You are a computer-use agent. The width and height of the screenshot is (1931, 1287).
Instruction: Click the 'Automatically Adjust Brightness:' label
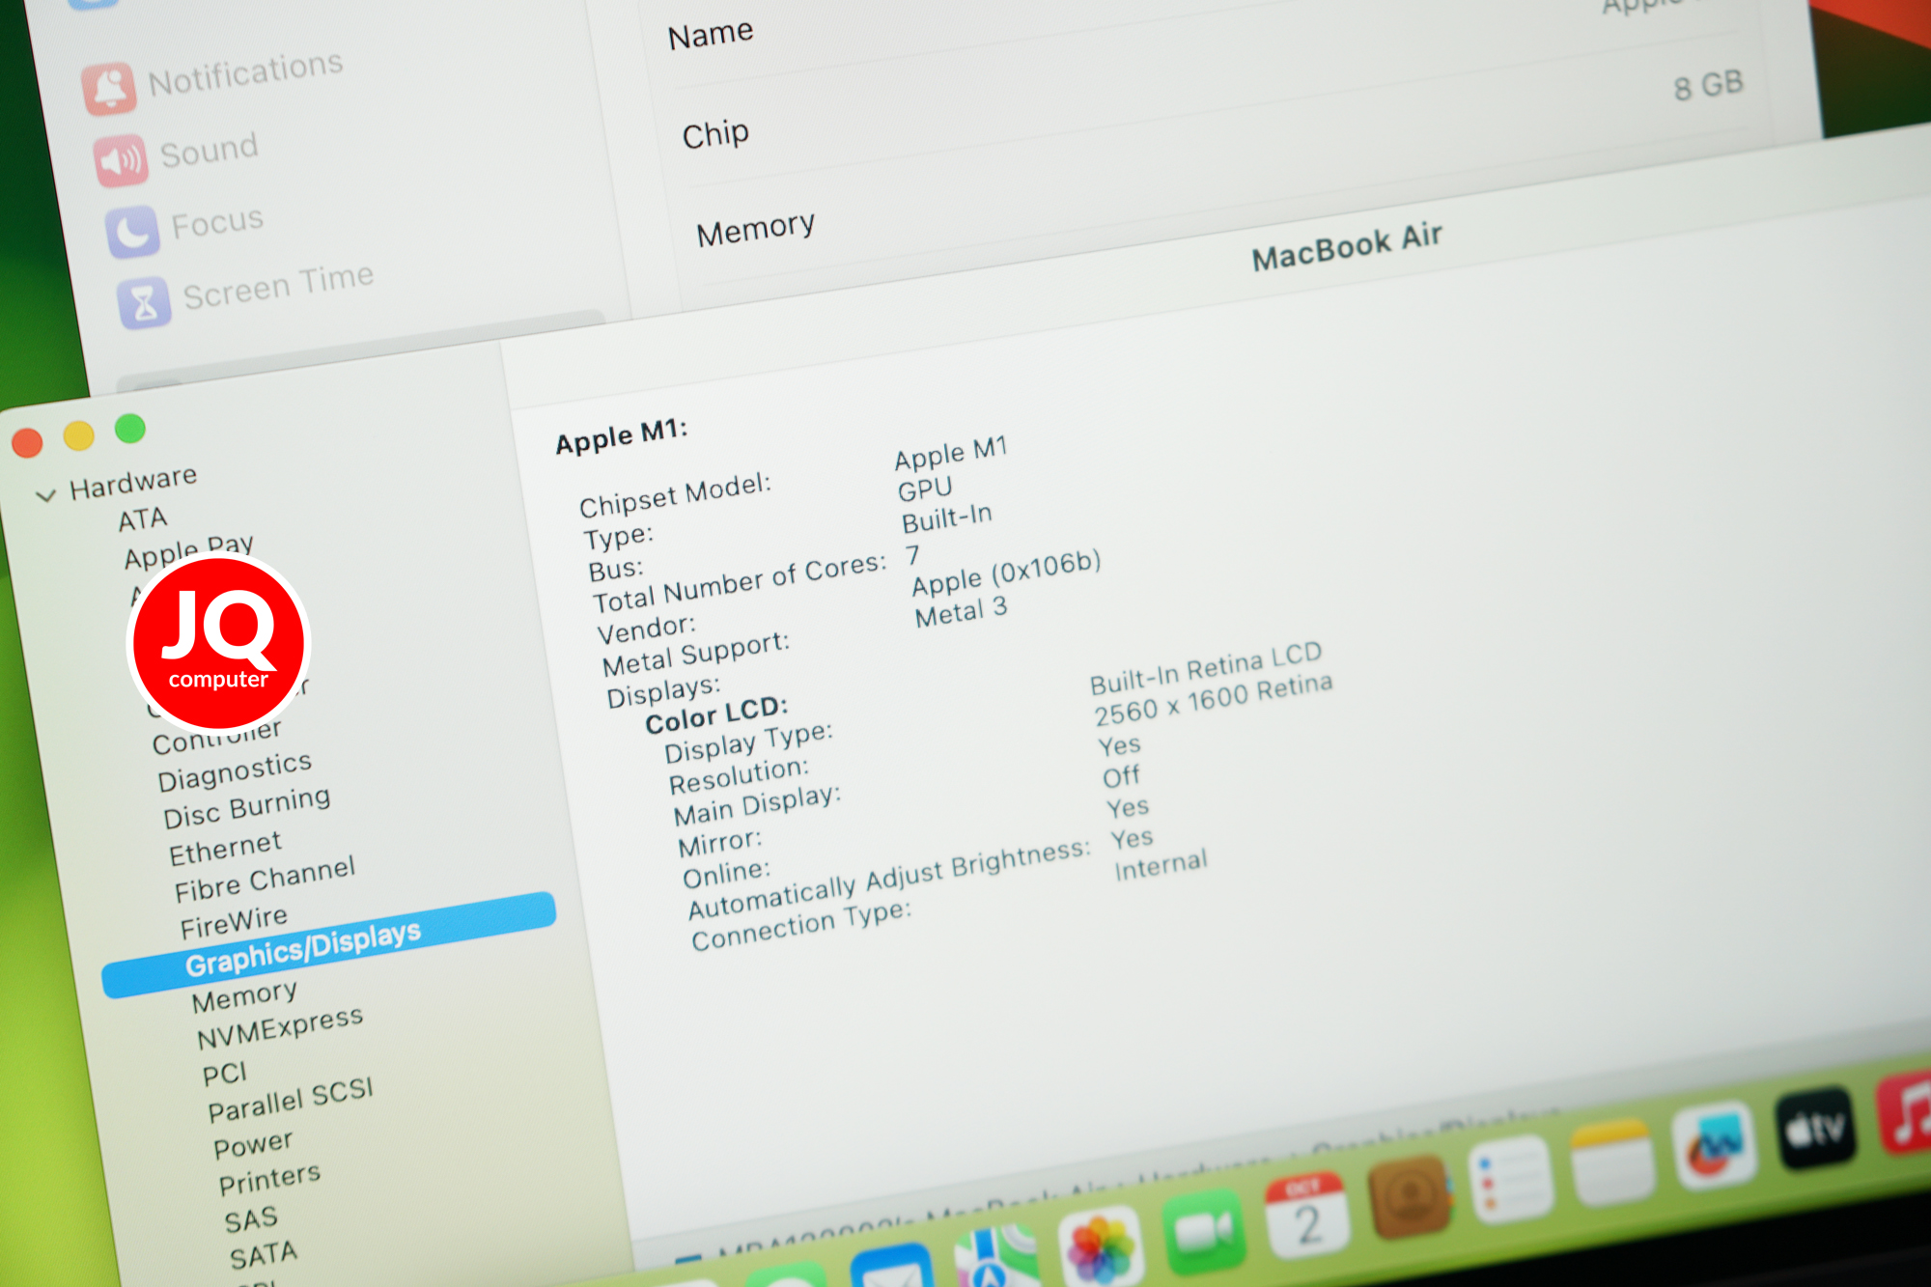click(x=888, y=879)
